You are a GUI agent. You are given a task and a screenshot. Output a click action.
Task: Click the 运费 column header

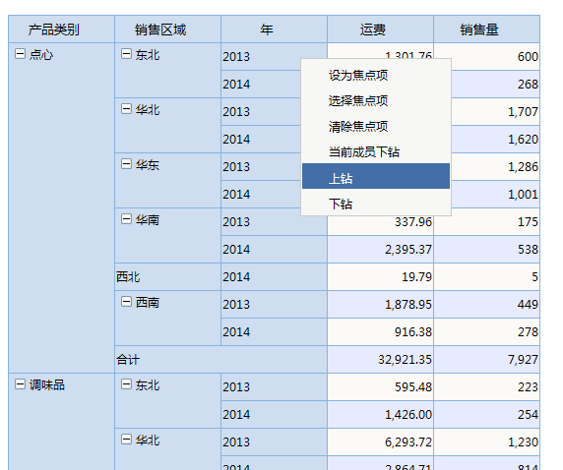click(x=380, y=29)
